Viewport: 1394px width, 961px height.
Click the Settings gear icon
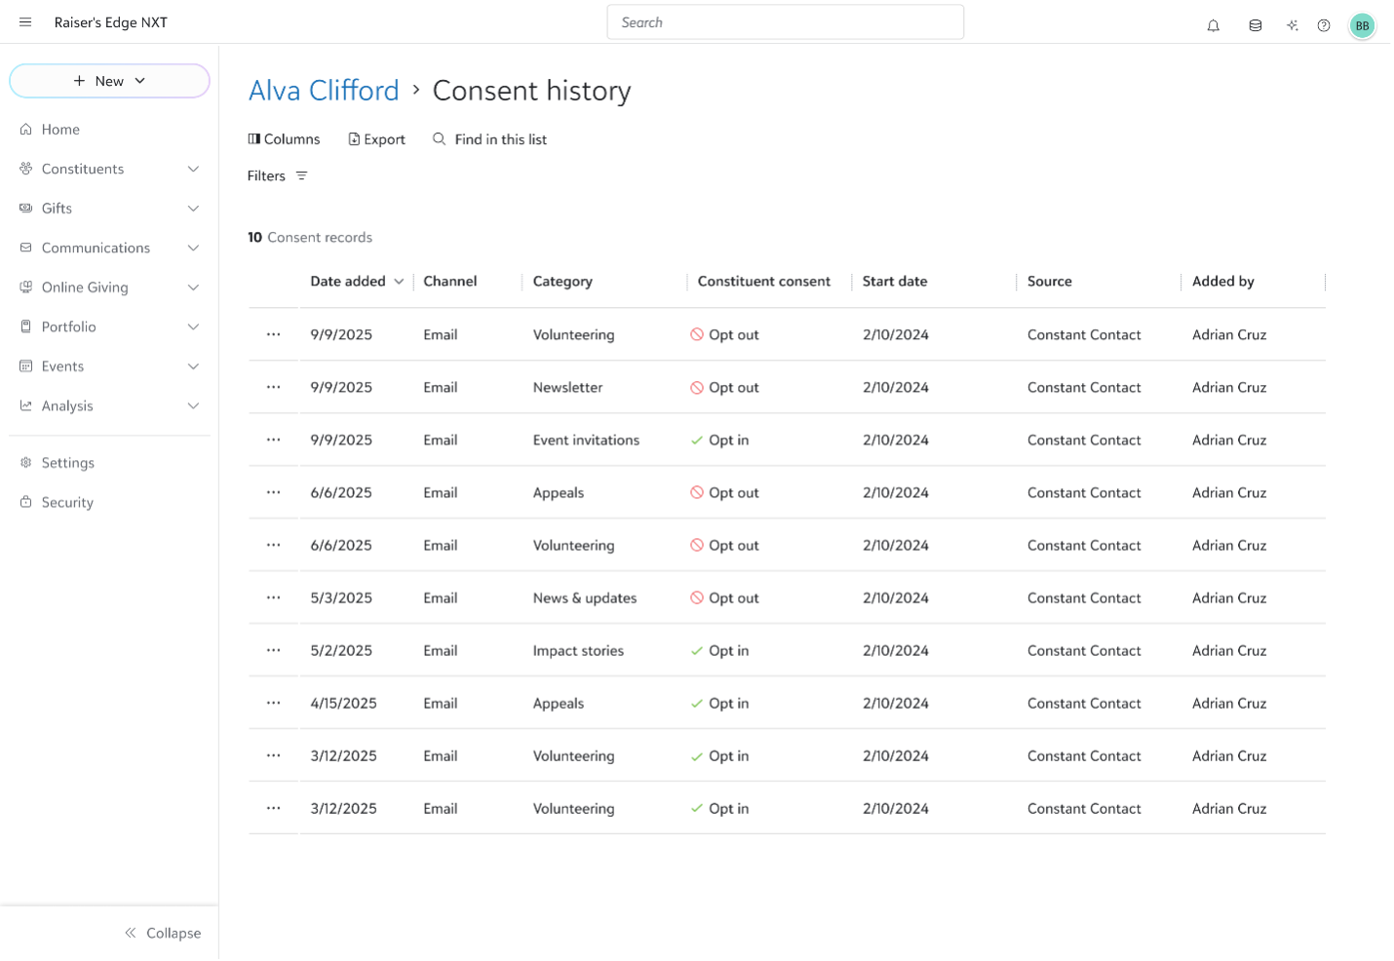(26, 462)
